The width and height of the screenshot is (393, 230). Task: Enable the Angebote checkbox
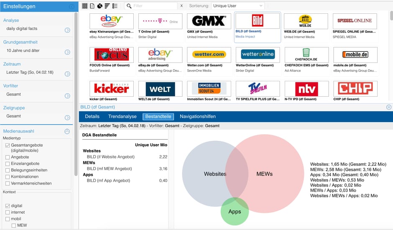[x=8, y=157]
